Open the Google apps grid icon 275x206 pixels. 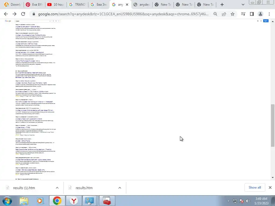tap(261, 21)
